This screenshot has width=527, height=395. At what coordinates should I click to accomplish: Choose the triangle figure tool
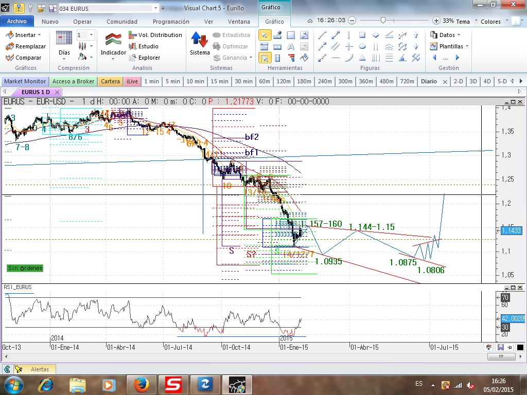click(362, 58)
